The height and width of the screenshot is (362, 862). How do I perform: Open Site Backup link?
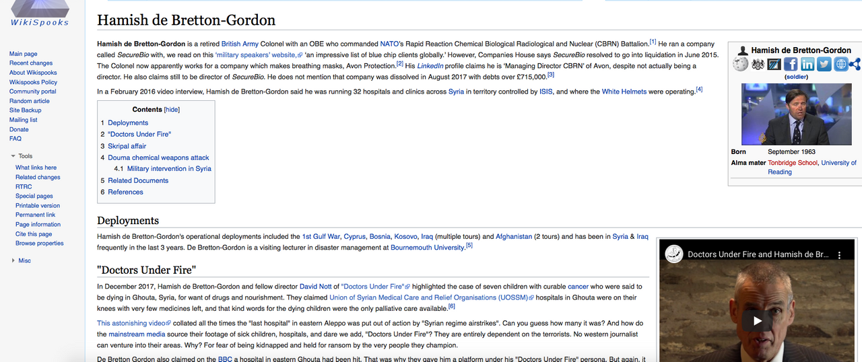point(26,110)
